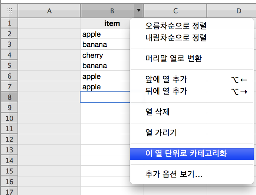Screen dimensions: 256x195
Task: Select row 3 header
Action: click(x=9, y=44)
